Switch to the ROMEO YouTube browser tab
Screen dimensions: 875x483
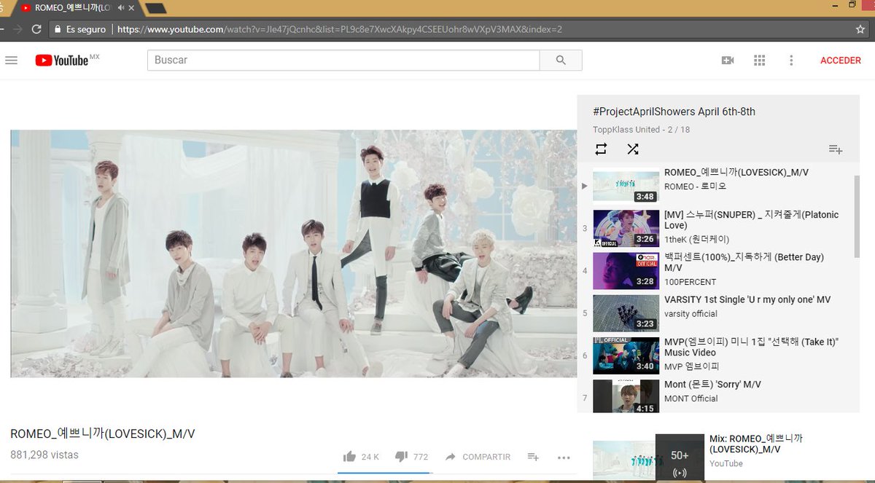coord(73,7)
